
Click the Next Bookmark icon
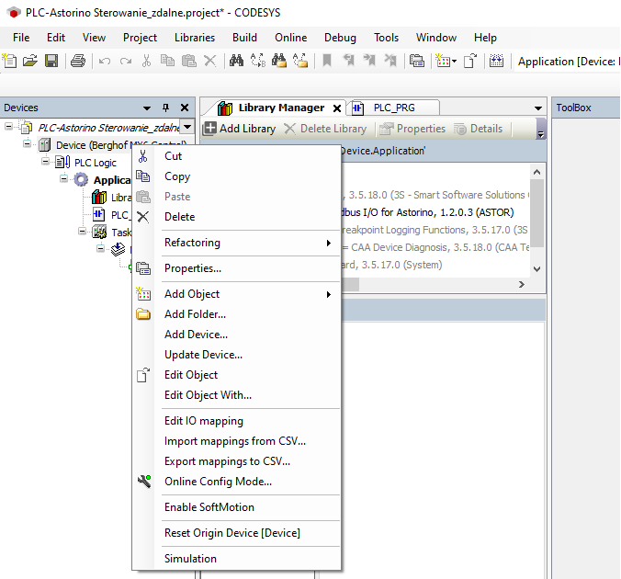pyautogui.click(x=369, y=61)
